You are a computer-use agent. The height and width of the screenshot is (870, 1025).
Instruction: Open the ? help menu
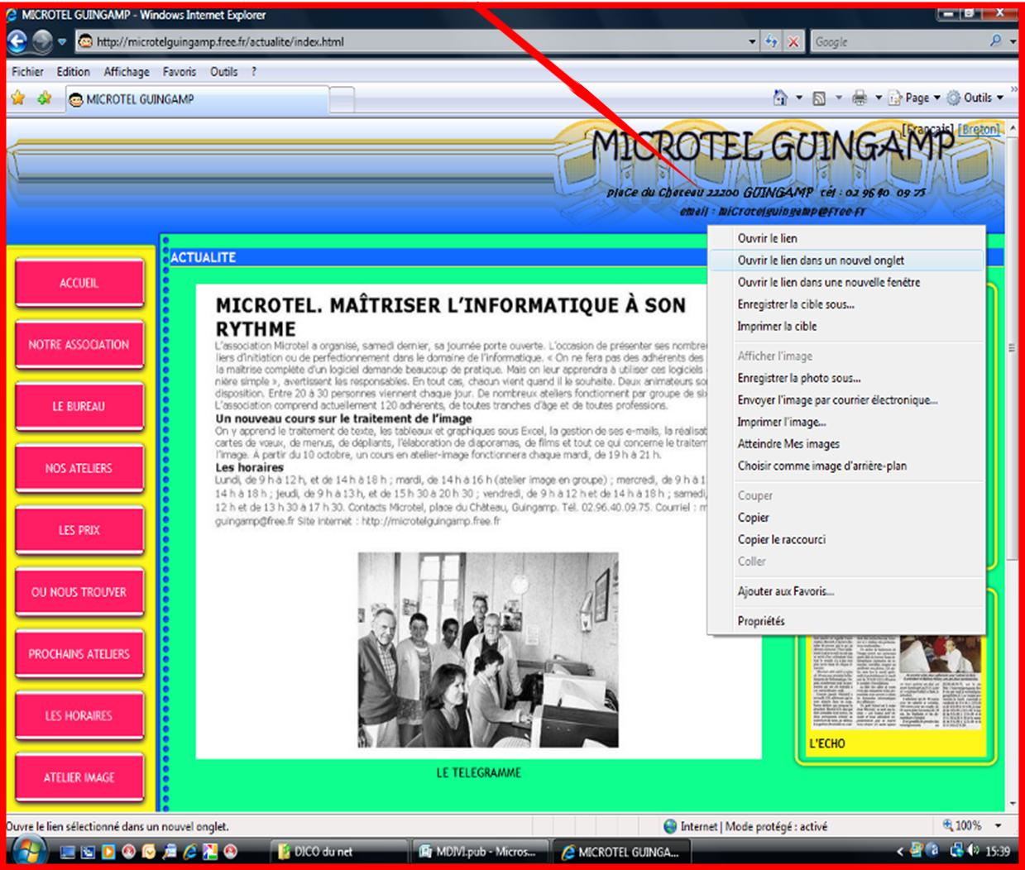[254, 72]
